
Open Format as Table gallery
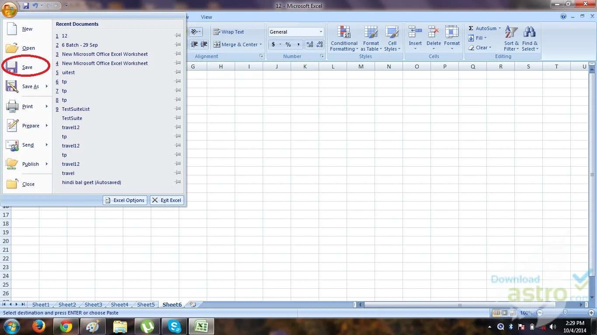coord(371,38)
